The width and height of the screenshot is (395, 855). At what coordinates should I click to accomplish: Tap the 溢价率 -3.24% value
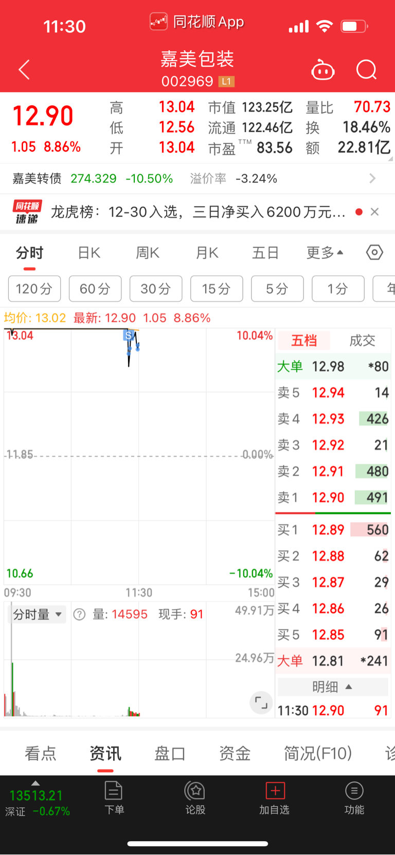click(x=257, y=178)
